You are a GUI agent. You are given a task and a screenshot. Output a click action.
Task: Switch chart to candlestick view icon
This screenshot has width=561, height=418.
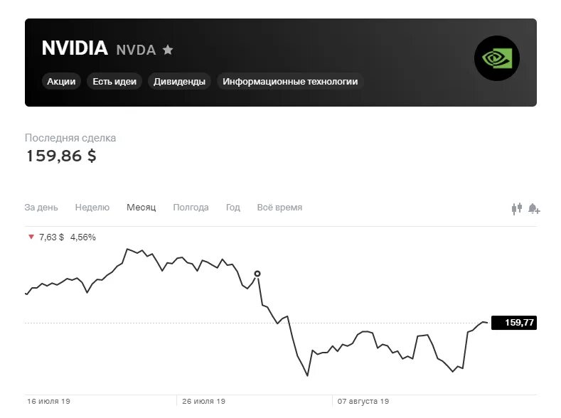(x=517, y=208)
